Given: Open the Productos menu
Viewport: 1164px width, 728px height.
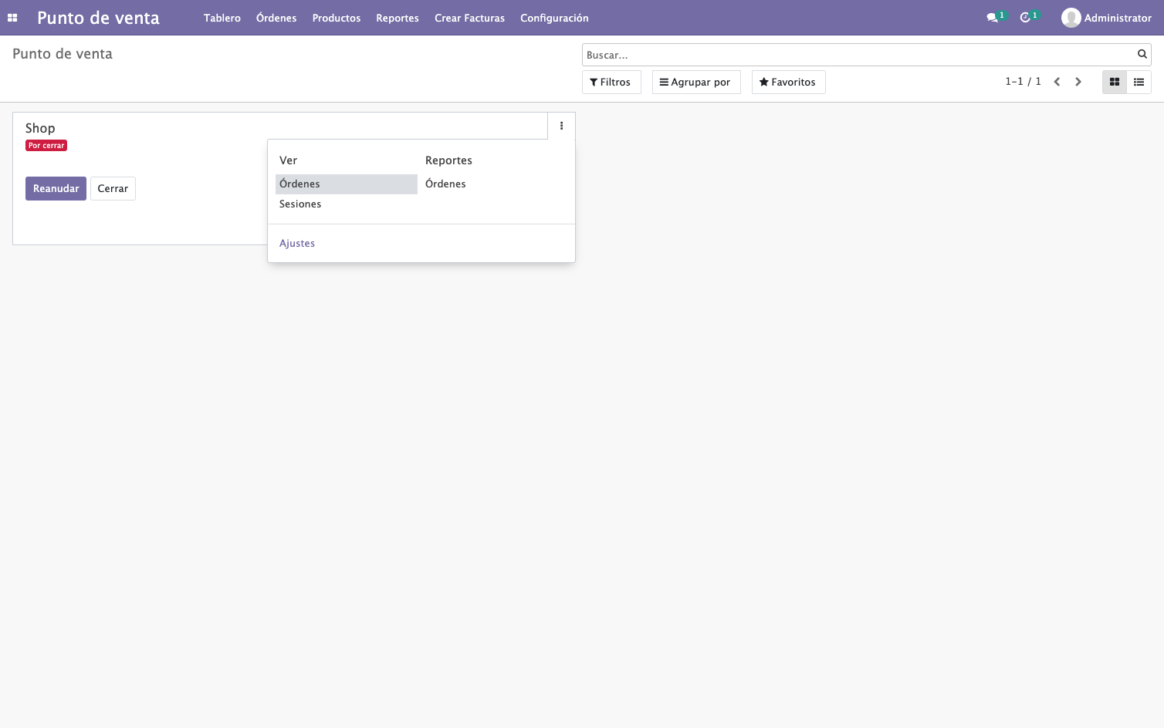Looking at the screenshot, I should click(337, 18).
